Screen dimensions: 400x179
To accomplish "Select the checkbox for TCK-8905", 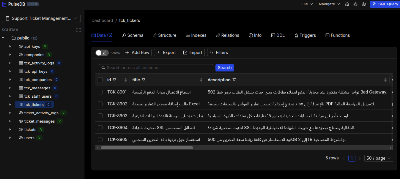I will click(100, 140).
